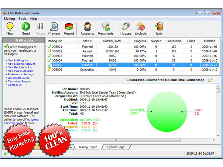Screen dimensions: 223x167
Task: Click the green checkmark icon beside JOB004
Action: 49,60
